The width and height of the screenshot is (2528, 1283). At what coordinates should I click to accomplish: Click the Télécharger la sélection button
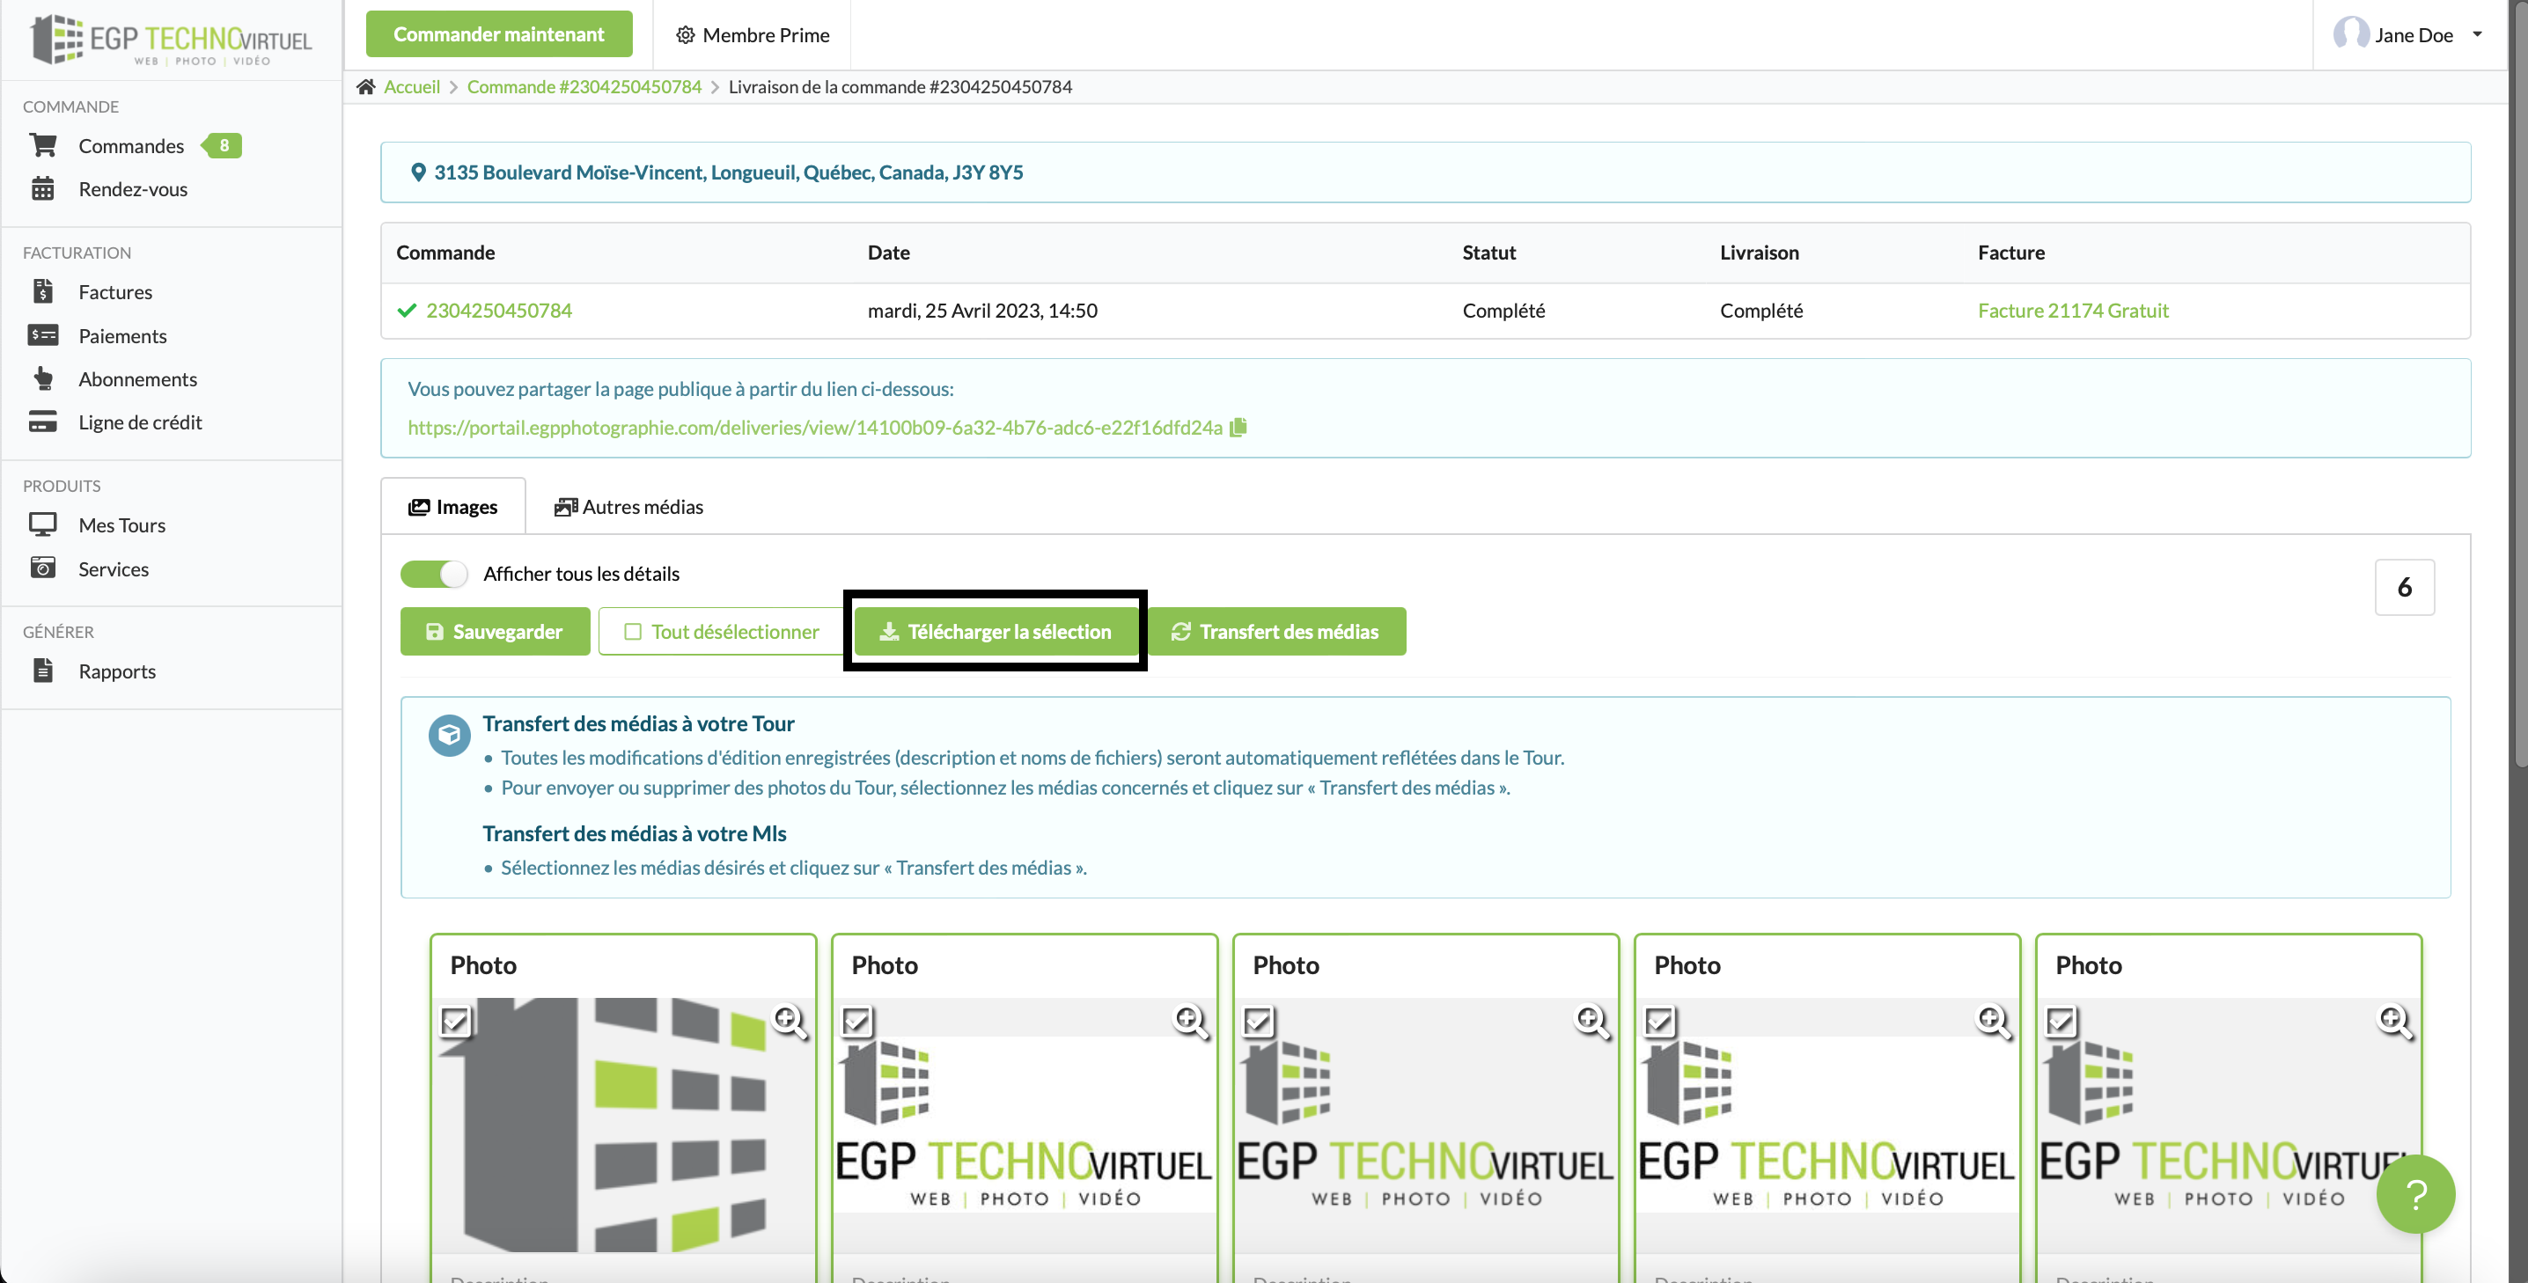pyautogui.click(x=996, y=632)
